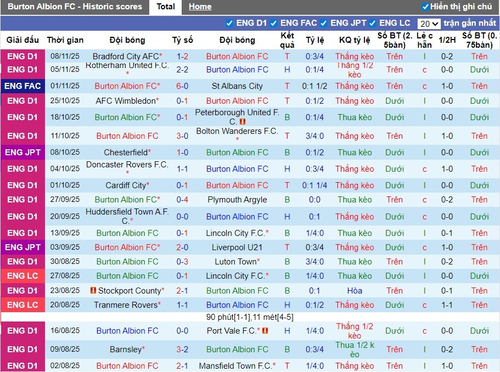This screenshot has width=500, height=372.
Task: Open Huddersfield Town A.F.C. team link
Action: [x=127, y=216]
